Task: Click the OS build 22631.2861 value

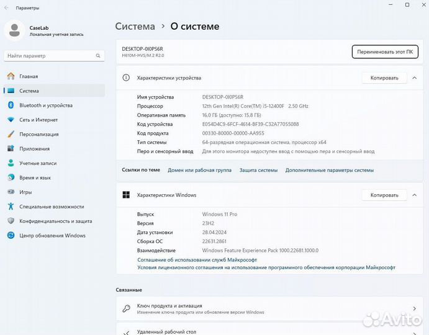Action: click(x=214, y=241)
